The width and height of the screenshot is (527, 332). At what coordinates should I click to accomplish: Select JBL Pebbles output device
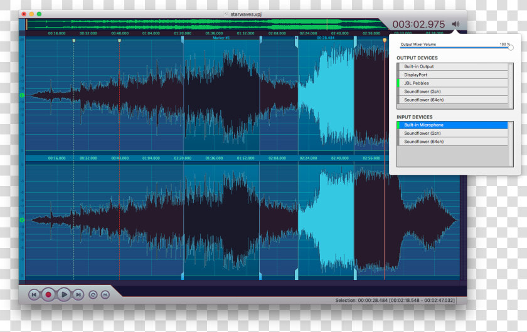pyautogui.click(x=452, y=83)
